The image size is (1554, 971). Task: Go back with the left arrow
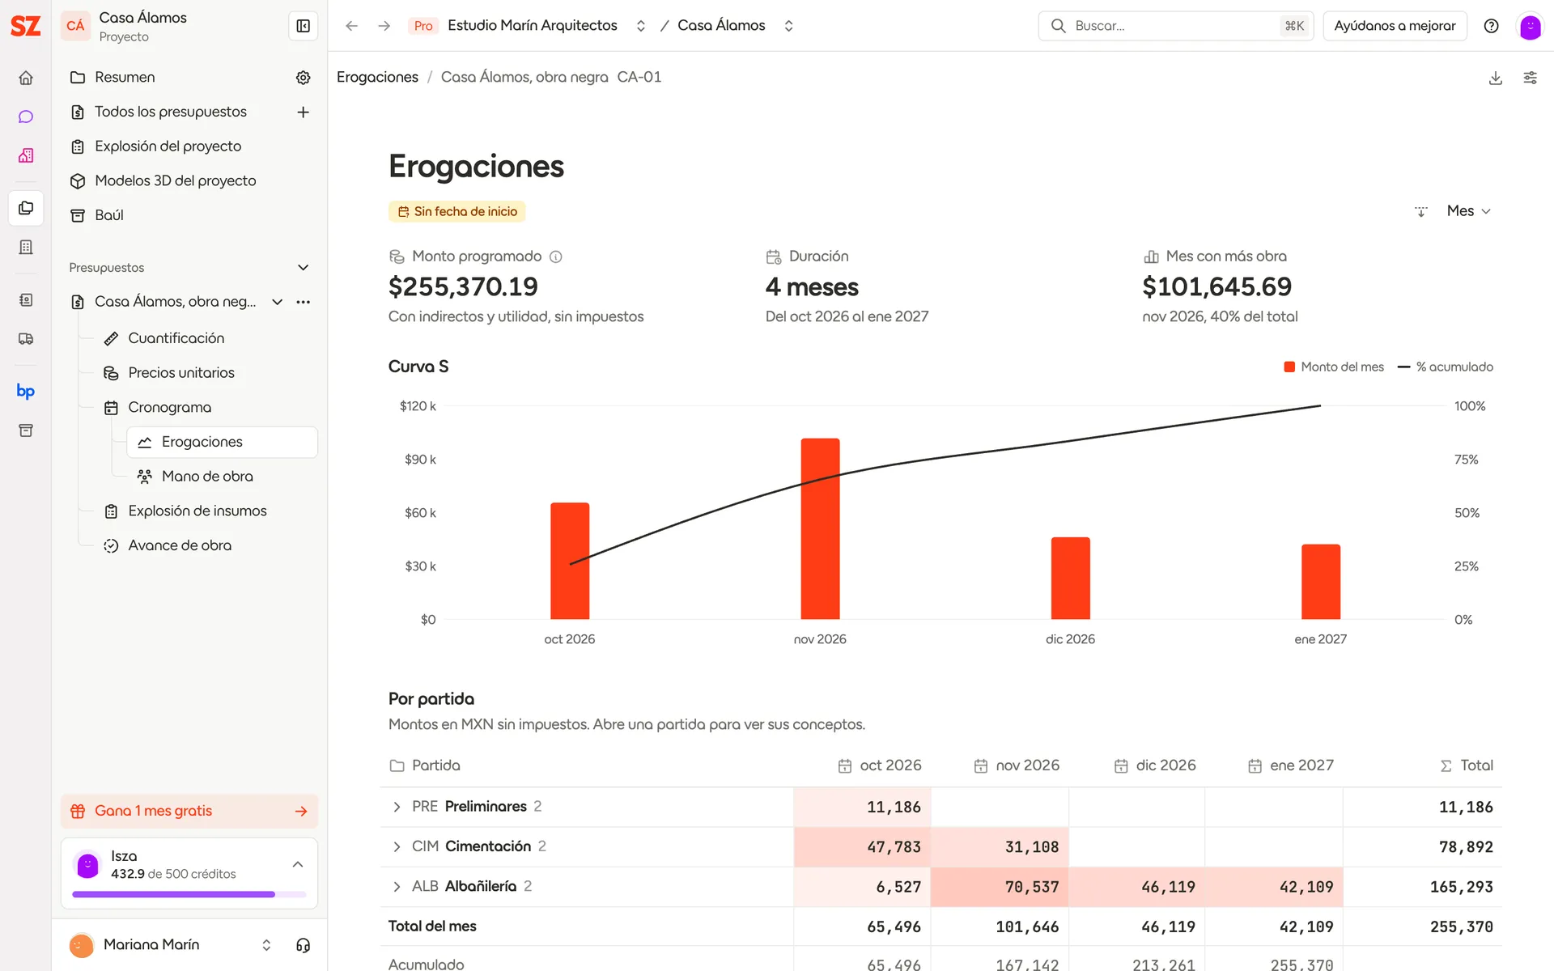(x=351, y=26)
